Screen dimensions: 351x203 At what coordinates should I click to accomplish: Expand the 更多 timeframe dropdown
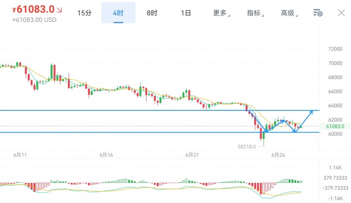tap(221, 13)
